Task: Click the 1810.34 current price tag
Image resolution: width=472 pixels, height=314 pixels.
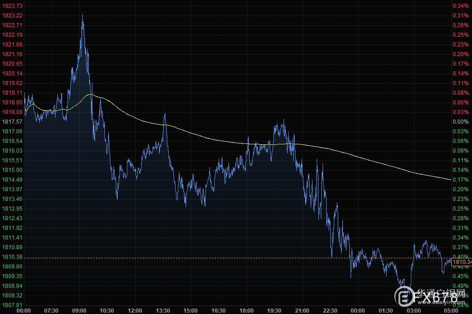Action: point(461,262)
